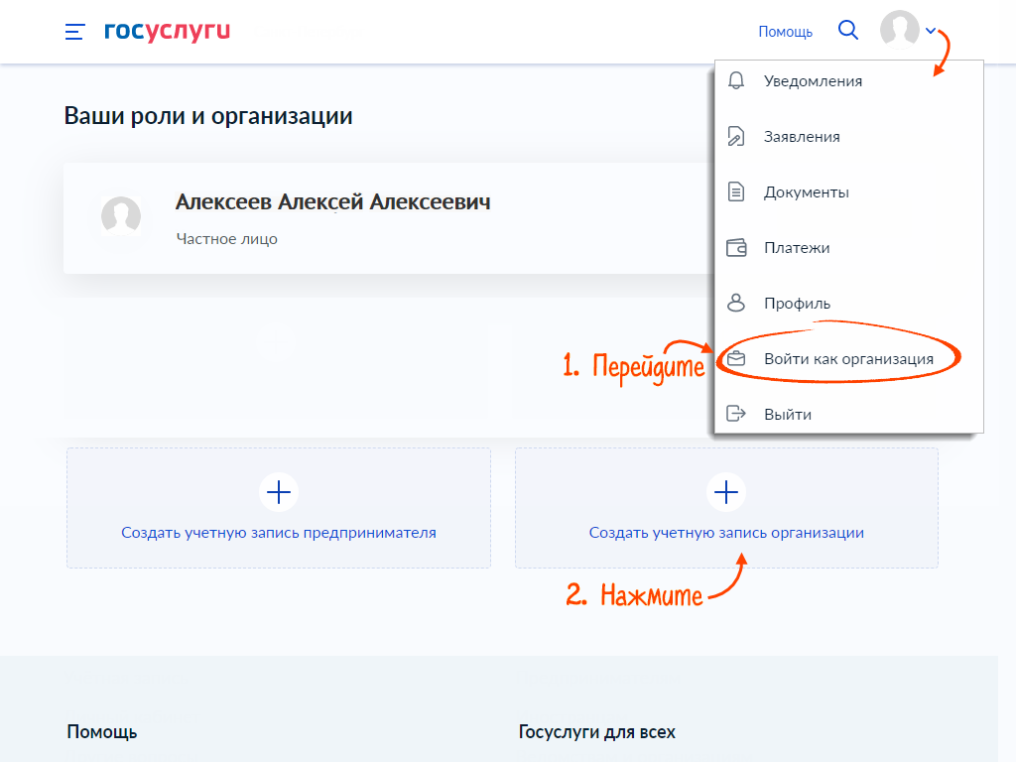Click the Госуслуги logo
The image size is (1016, 762).
167,31
